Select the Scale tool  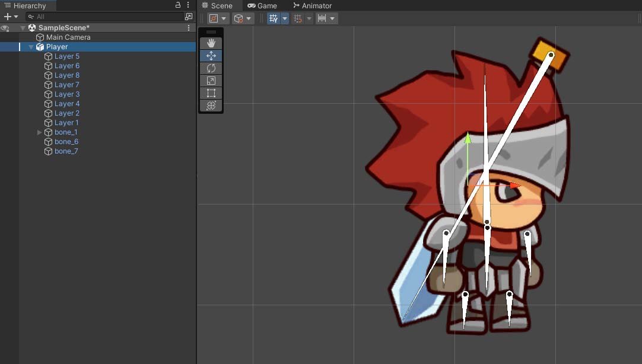[211, 81]
